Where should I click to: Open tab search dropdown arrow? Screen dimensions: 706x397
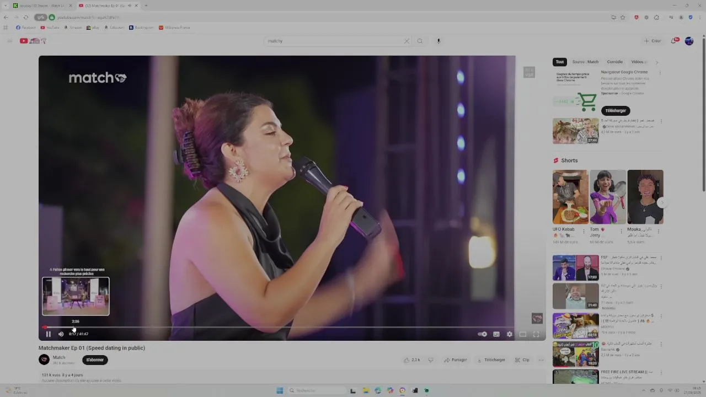pos(4,6)
